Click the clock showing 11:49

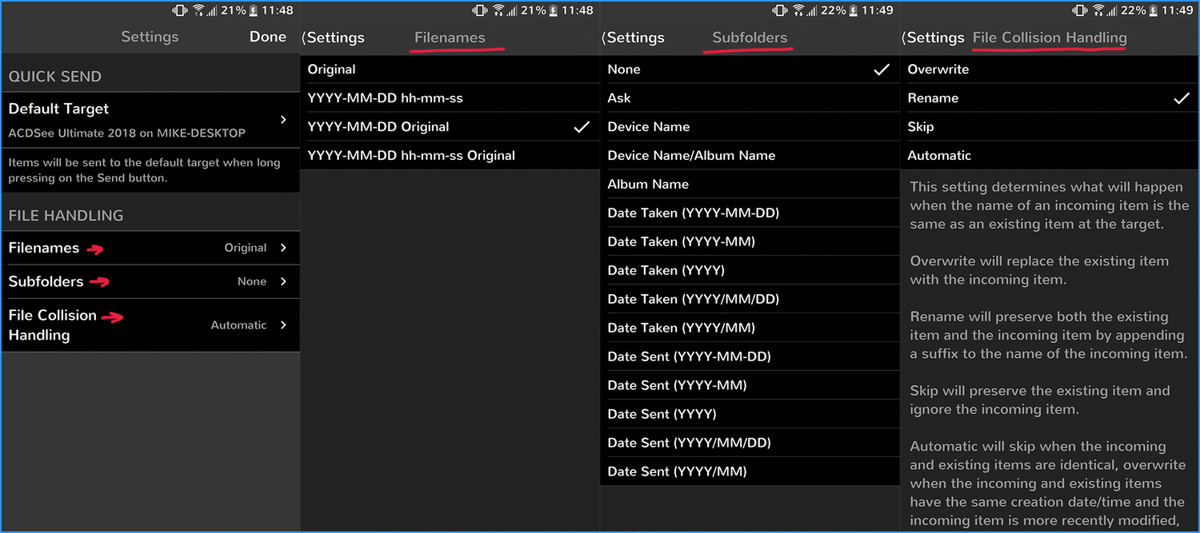tap(878, 10)
